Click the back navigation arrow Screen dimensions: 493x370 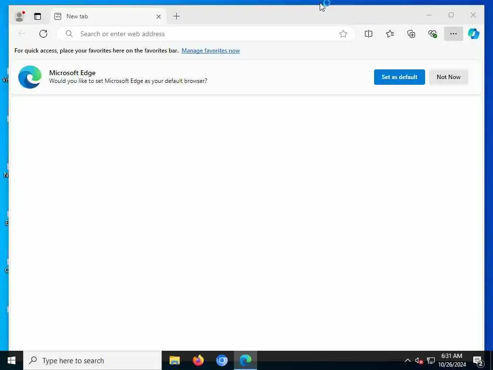tap(22, 34)
